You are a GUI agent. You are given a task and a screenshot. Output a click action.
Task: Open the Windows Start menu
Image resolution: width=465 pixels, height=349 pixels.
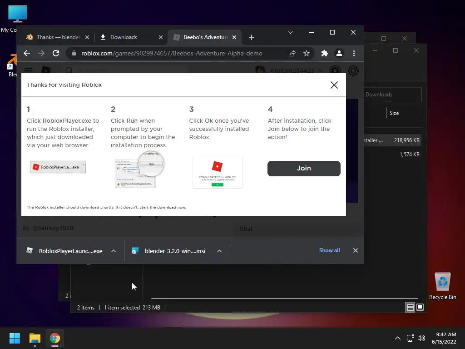point(15,338)
